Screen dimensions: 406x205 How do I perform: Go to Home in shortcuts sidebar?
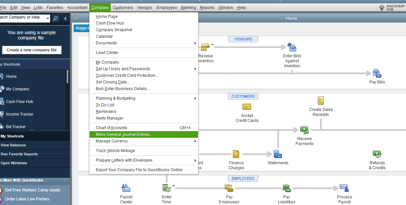coord(11,77)
